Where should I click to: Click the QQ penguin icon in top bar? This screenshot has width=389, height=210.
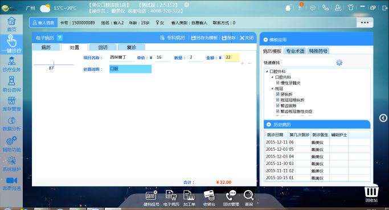pos(288,8)
